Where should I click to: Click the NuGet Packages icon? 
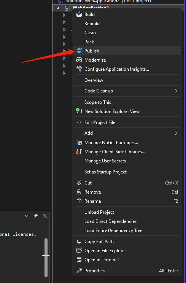point(79,142)
